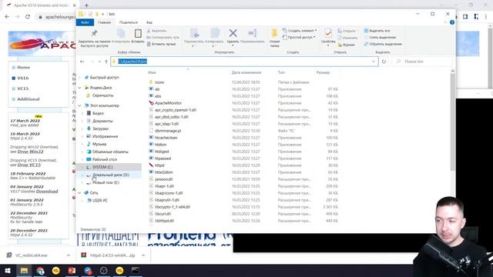Select the libcurl.dll file

point(163,214)
